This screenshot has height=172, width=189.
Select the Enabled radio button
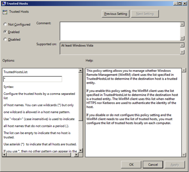coord(5,32)
